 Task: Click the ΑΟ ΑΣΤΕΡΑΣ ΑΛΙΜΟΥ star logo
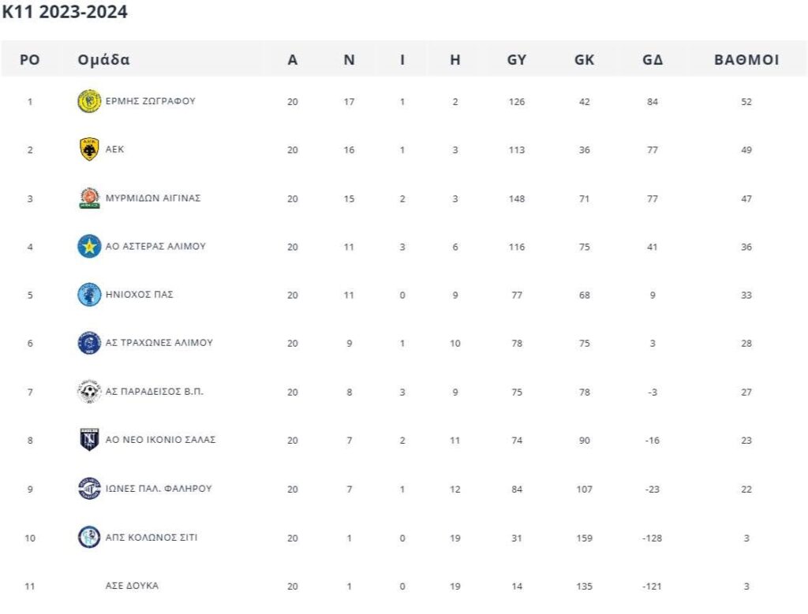pyautogui.click(x=89, y=247)
